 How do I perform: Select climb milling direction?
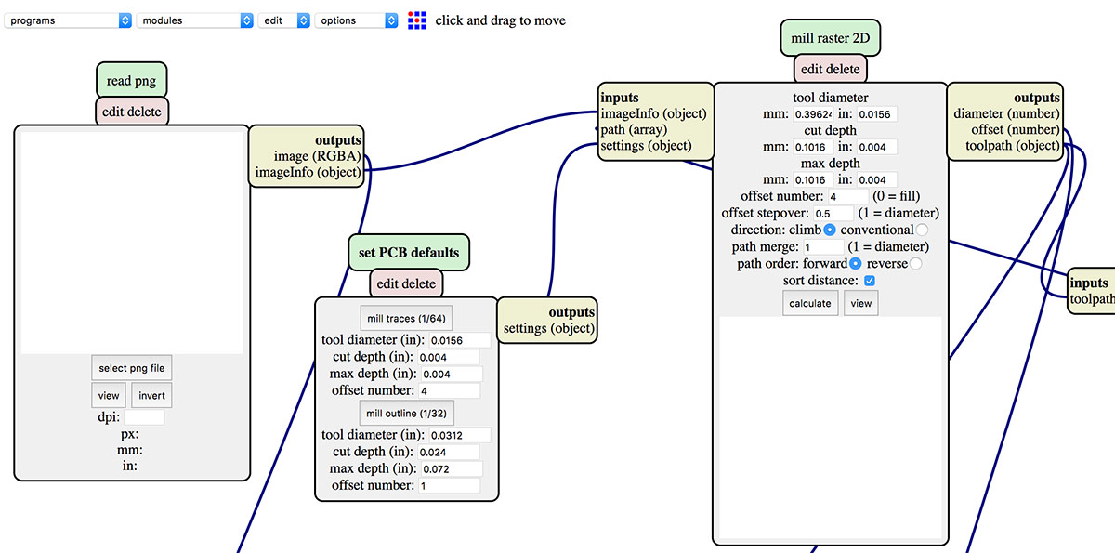[x=832, y=230]
